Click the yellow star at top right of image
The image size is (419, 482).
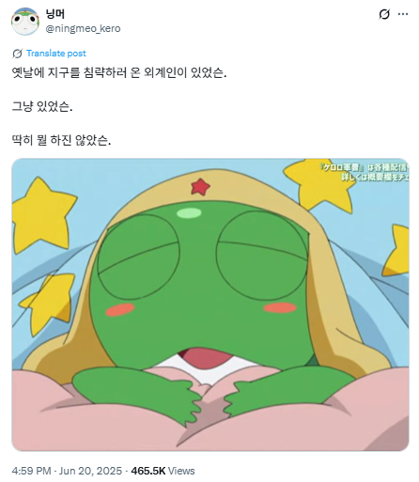click(x=318, y=185)
